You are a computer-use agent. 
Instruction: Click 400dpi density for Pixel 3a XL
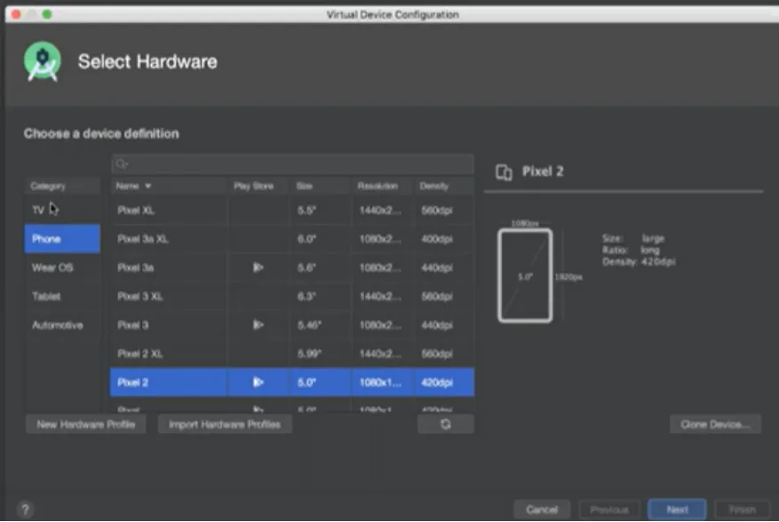[x=437, y=239]
